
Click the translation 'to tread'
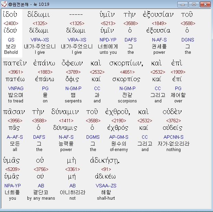pyautogui.click(x=16, y=101)
